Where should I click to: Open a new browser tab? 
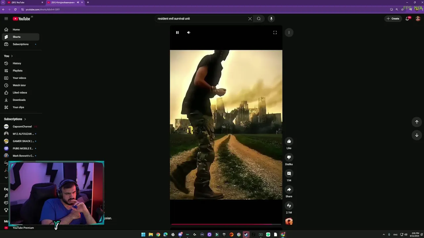[88, 2]
